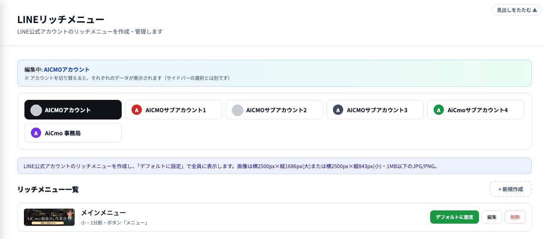Click the リッチメニュー一覧 heading
Image resolution: width=545 pixels, height=239 pixels.
(x=48, y=189)
